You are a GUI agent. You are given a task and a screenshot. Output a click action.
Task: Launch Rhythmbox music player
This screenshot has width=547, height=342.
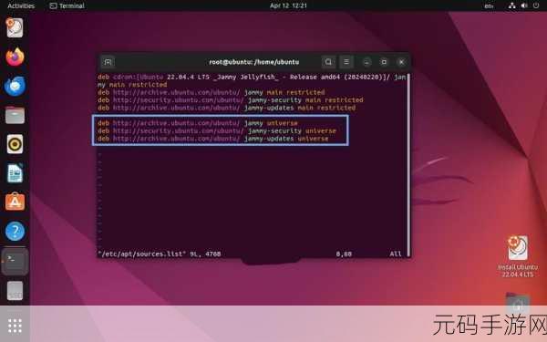pos(15,144)
